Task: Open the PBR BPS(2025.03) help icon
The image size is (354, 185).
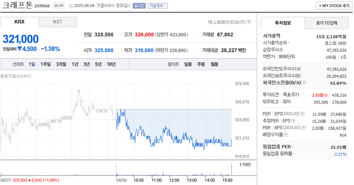Action: pyautogui.click(x=304, y=128)
